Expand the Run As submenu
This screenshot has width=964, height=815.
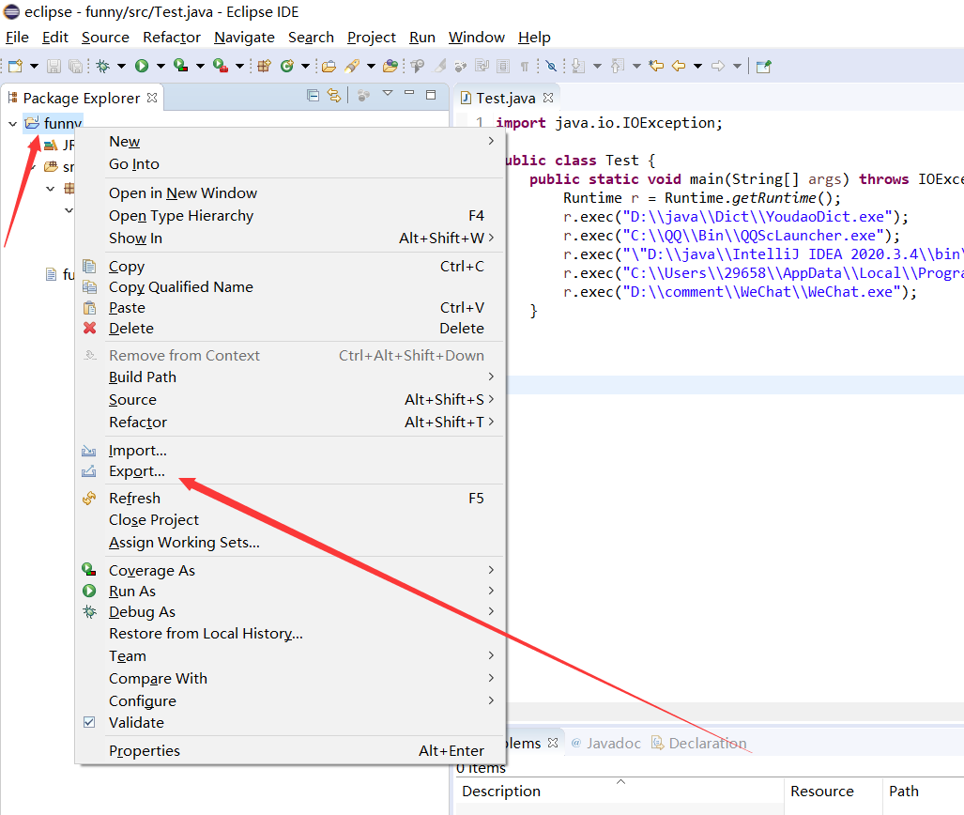[289, 592]
